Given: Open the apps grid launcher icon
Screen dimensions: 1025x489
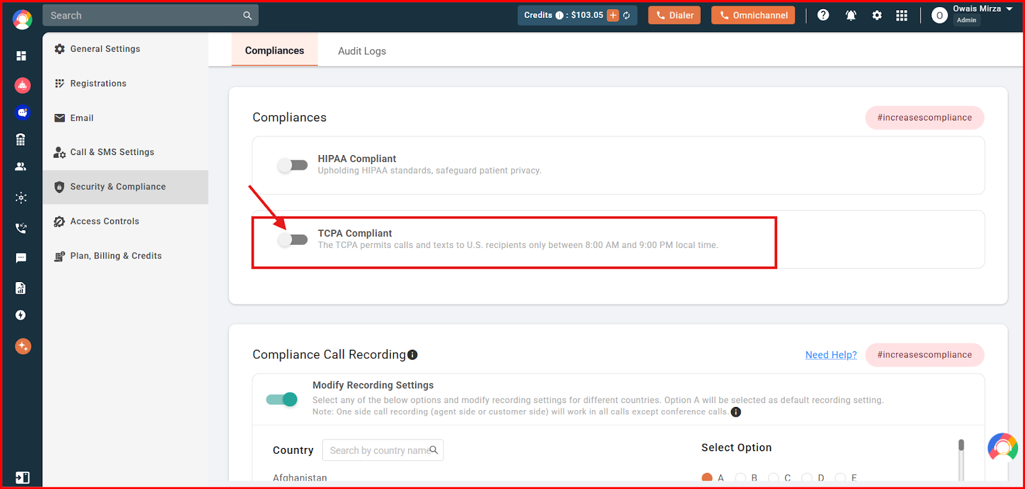Looking at the screenshot, I should [901, 15].
